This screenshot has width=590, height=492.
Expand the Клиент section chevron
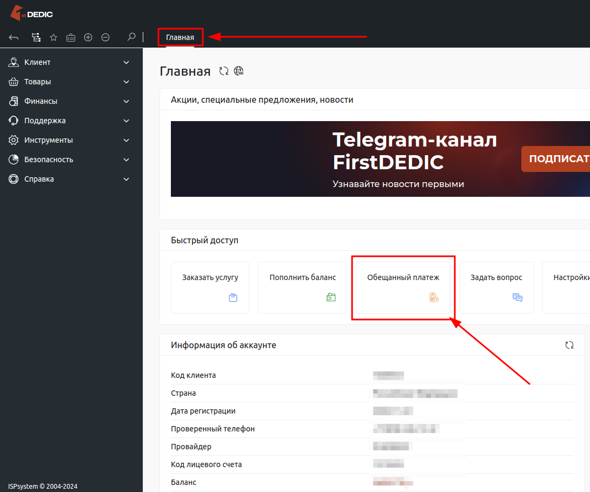coord(127,62)
